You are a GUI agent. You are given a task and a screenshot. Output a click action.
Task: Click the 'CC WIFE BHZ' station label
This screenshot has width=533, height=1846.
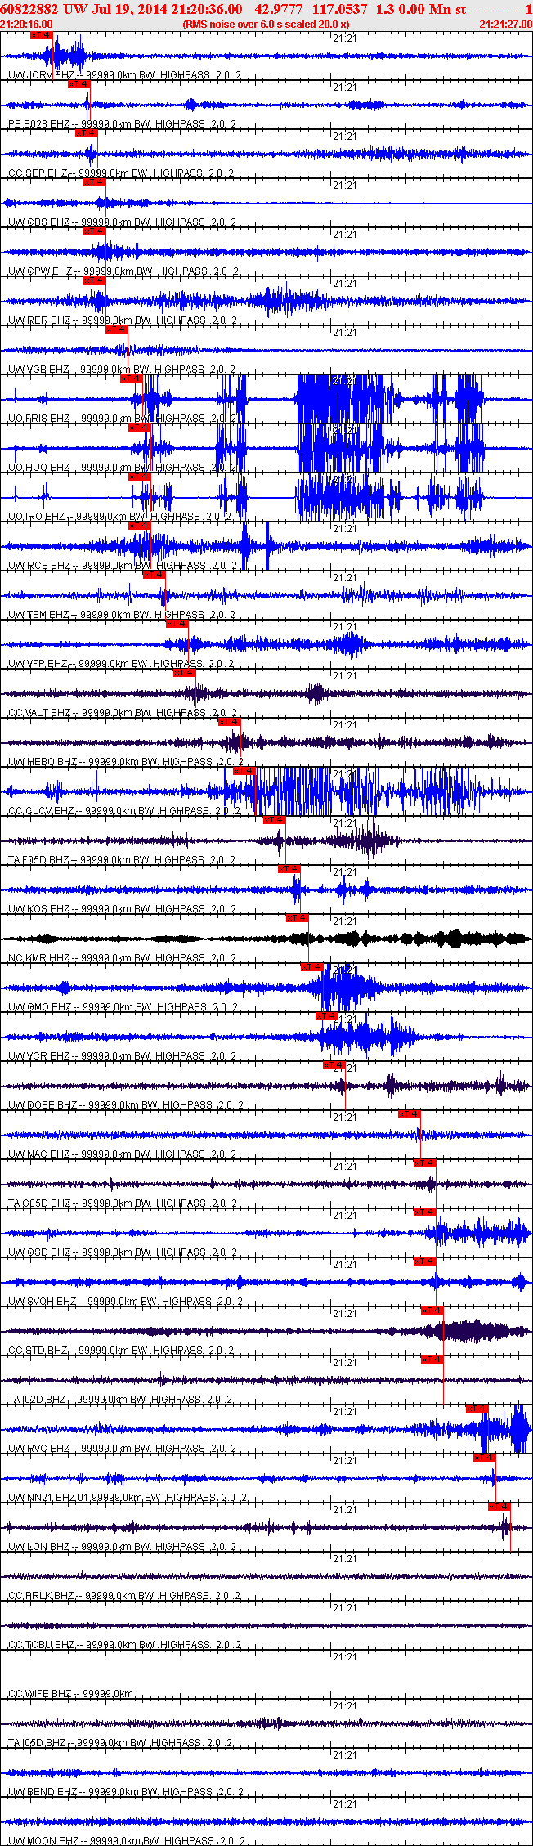(40, 1694)
